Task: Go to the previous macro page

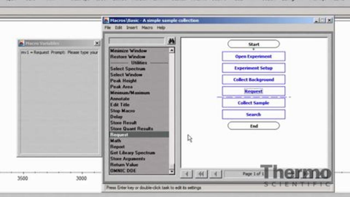Action: pos(216,174)
